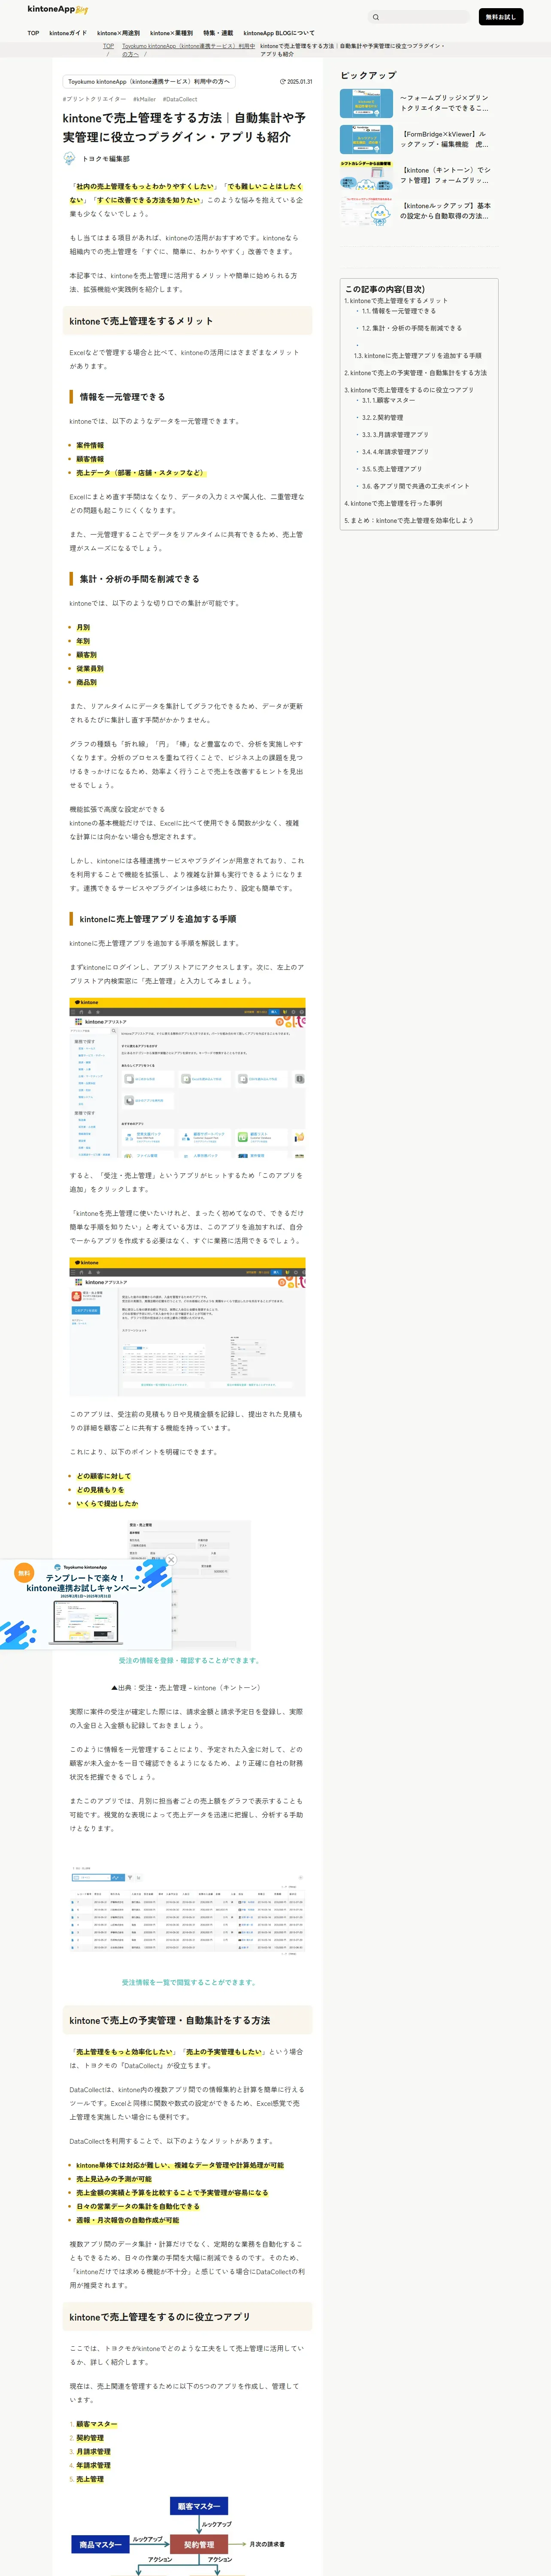This screenshot has width=551, height=2576.
Task: Jump to 3.1. 1.顧客マスター
Action: click(x=388, y=400)
